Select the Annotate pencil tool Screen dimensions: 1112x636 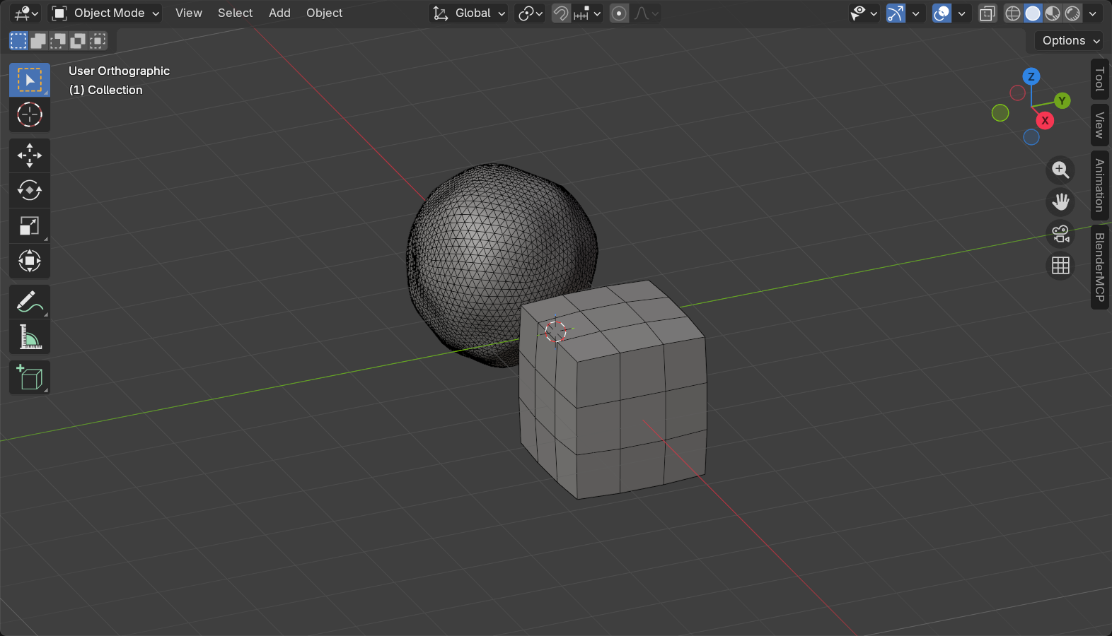(30, 302)
